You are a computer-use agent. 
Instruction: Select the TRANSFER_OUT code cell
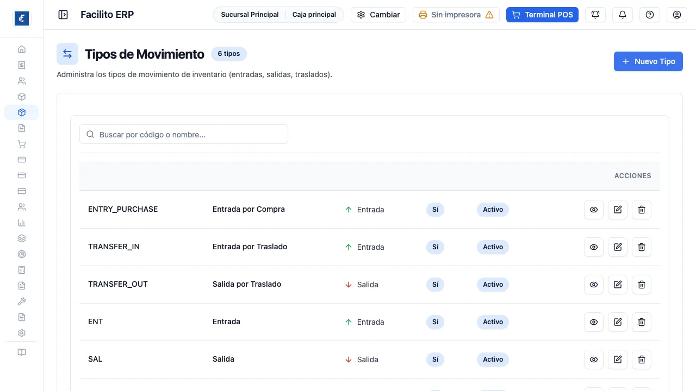click(118, 284)
